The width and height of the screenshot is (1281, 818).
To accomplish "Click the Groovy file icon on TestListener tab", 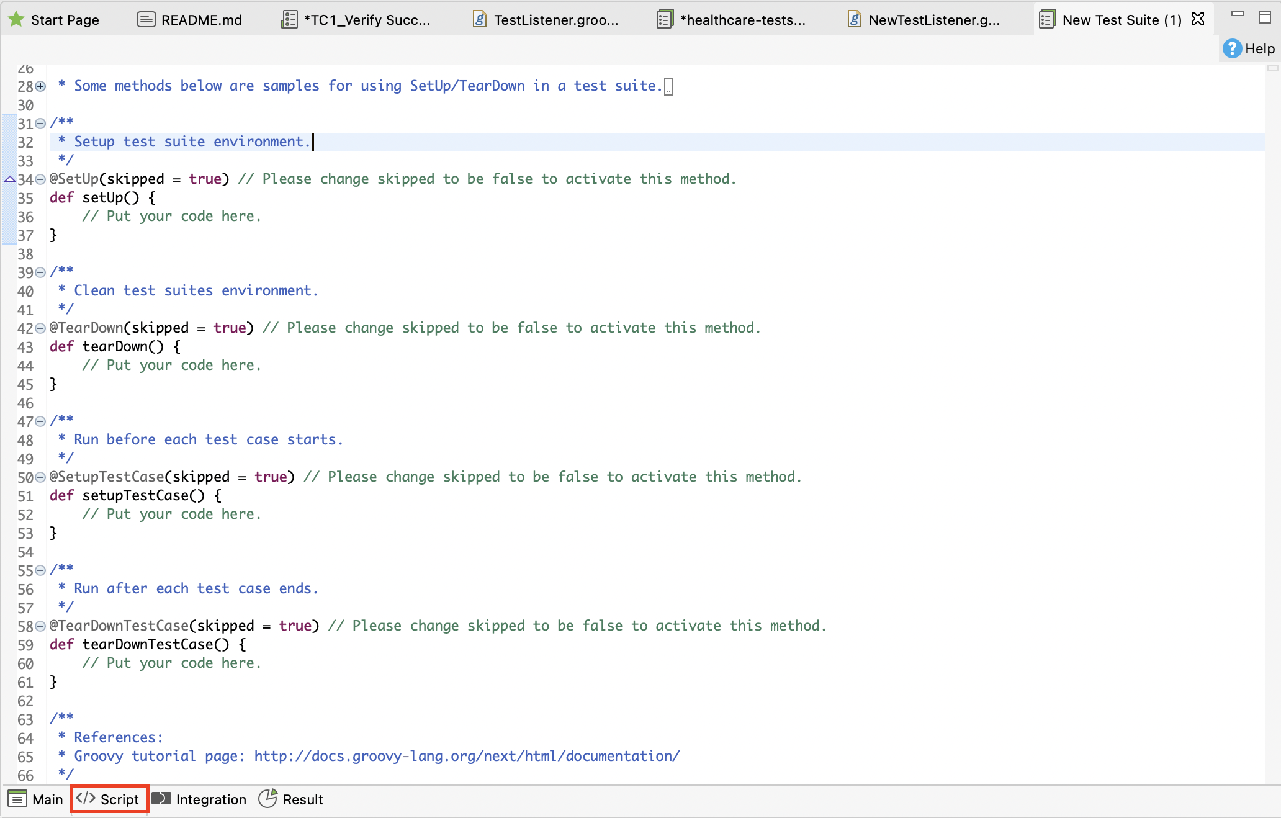I will 479,19.
